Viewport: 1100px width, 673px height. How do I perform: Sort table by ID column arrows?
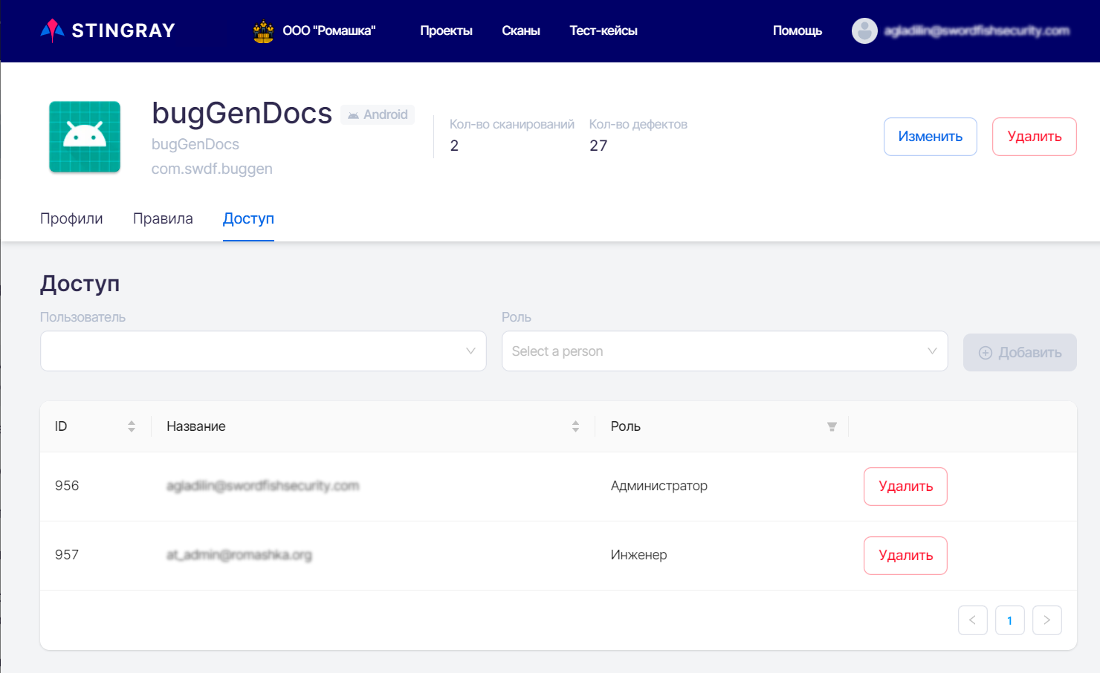(x=132, y=426)
